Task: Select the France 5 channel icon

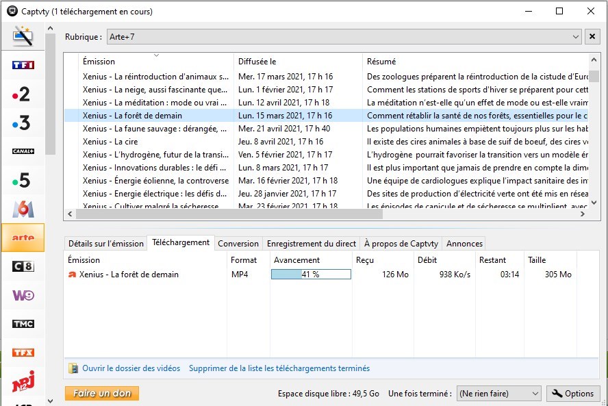Action: click(x=23, y=180)
